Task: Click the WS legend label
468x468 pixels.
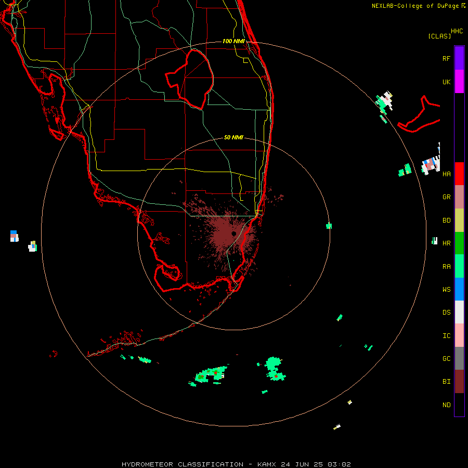Action: [x=446, y=290]
